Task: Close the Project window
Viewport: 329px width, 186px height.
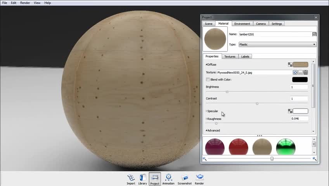Action: 316,17
